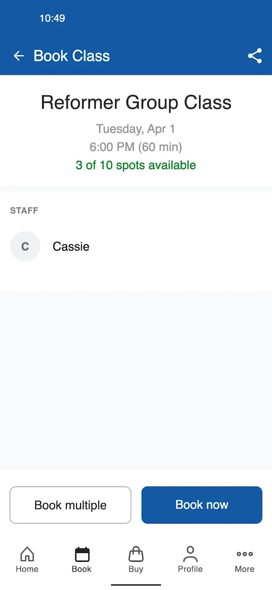Tap the STAFF section label
Screen dimensions: 272x590
coord(24,211)
